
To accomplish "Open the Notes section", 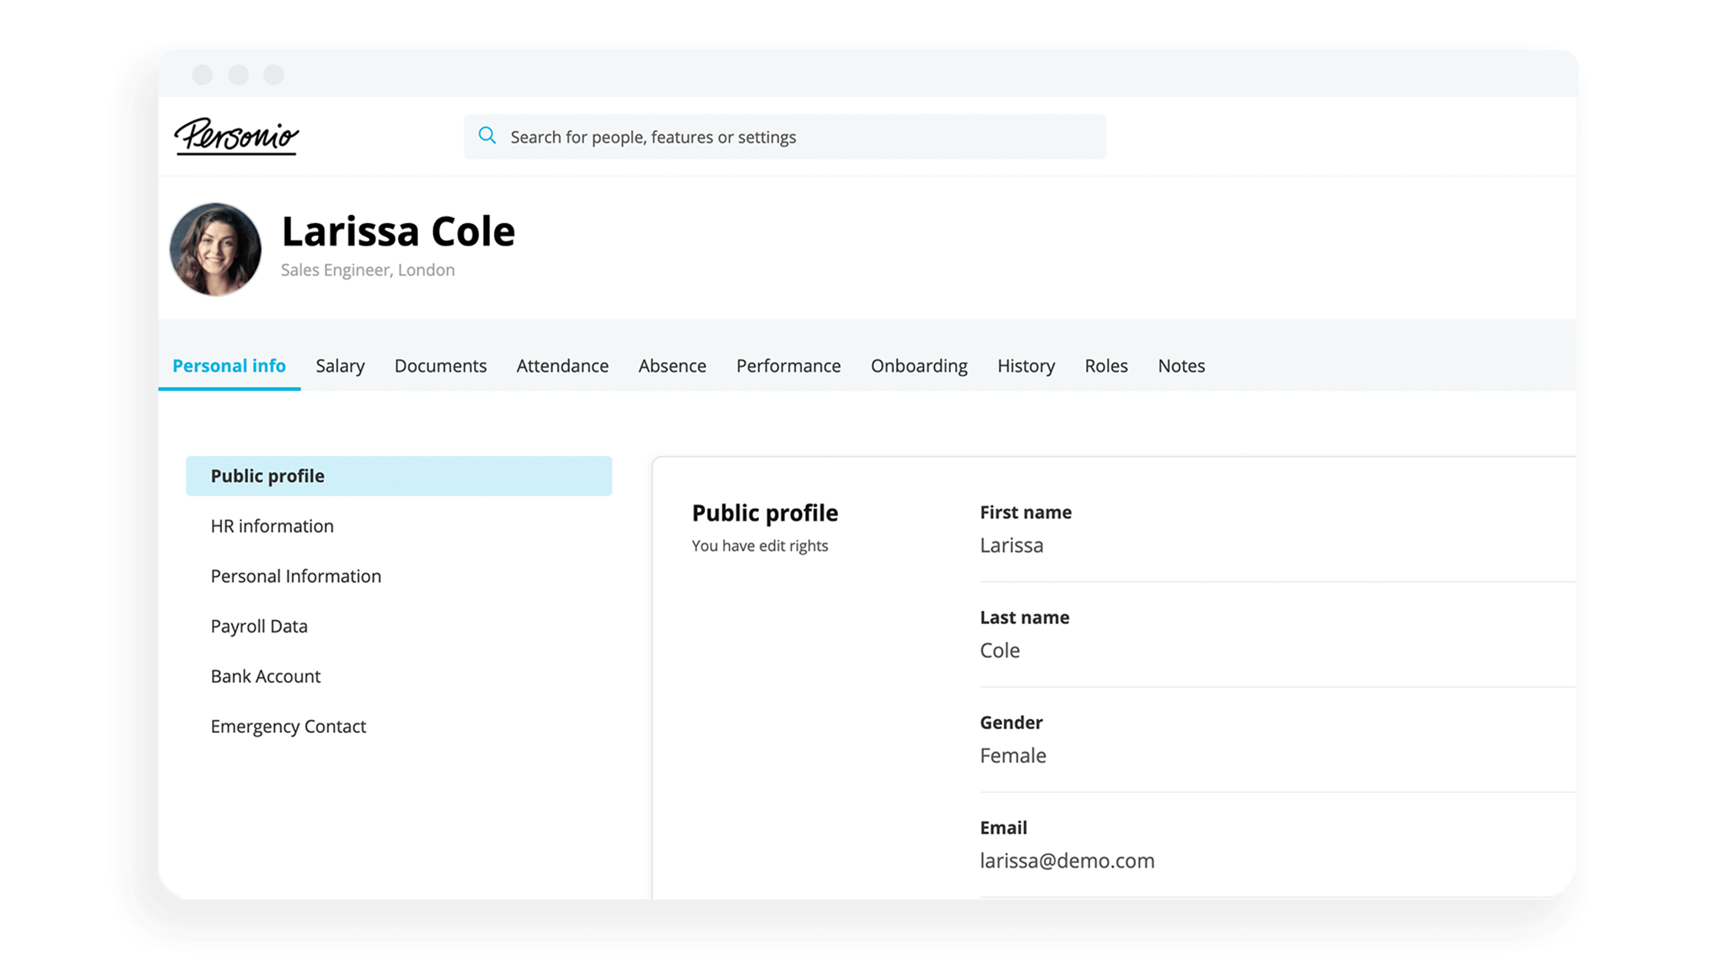I will click(1181, 365).
